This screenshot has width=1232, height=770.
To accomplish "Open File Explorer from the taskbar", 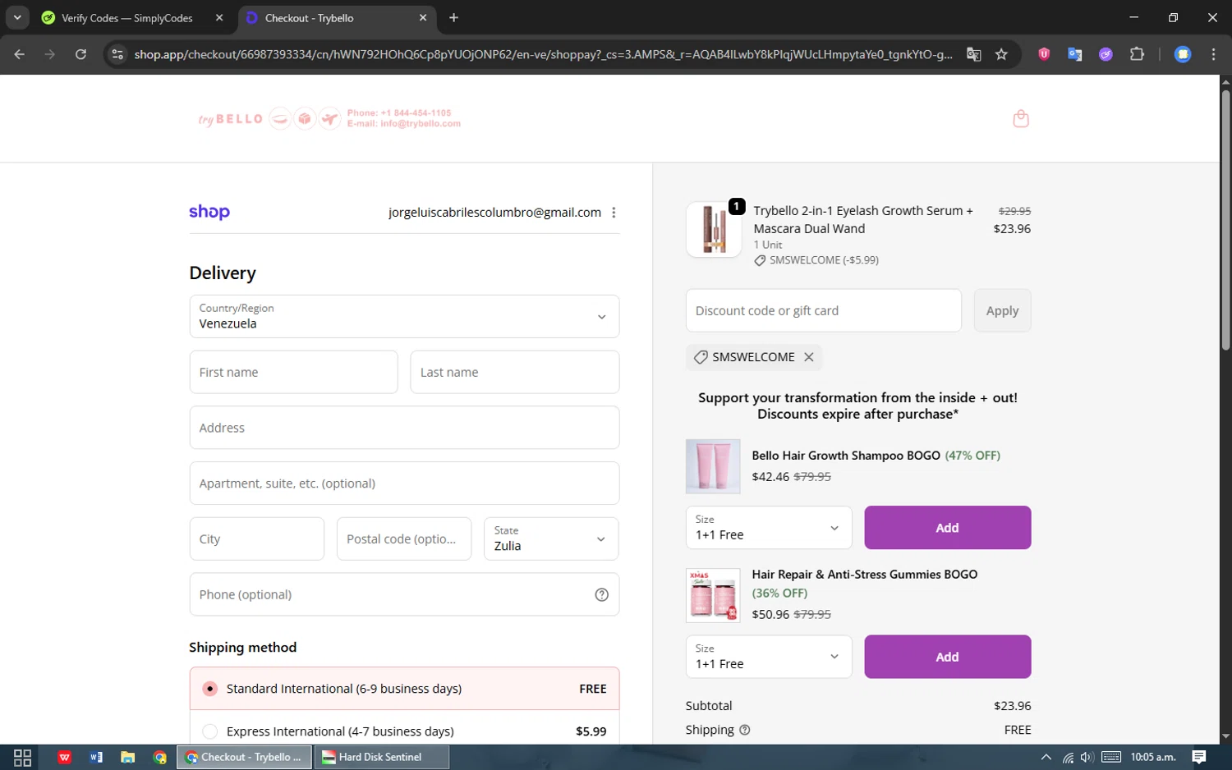I will coord(127,757).
